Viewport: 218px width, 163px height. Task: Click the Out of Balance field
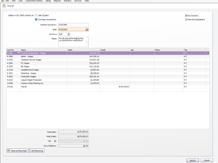click(73, 146)
